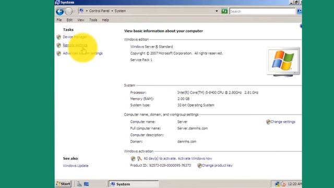Click the Search magnifier button
This screenshot has height=188, width=334.
tap(299, 11)
